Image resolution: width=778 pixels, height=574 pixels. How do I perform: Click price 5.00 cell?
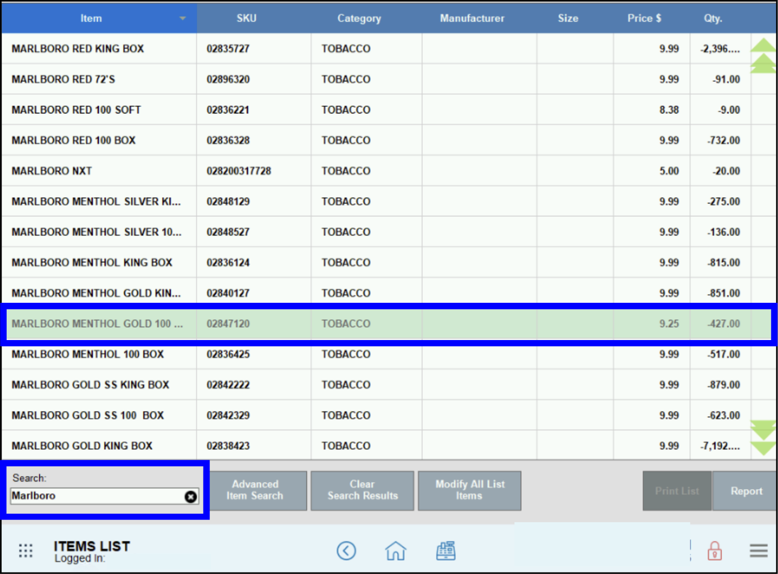pos(652,171)
